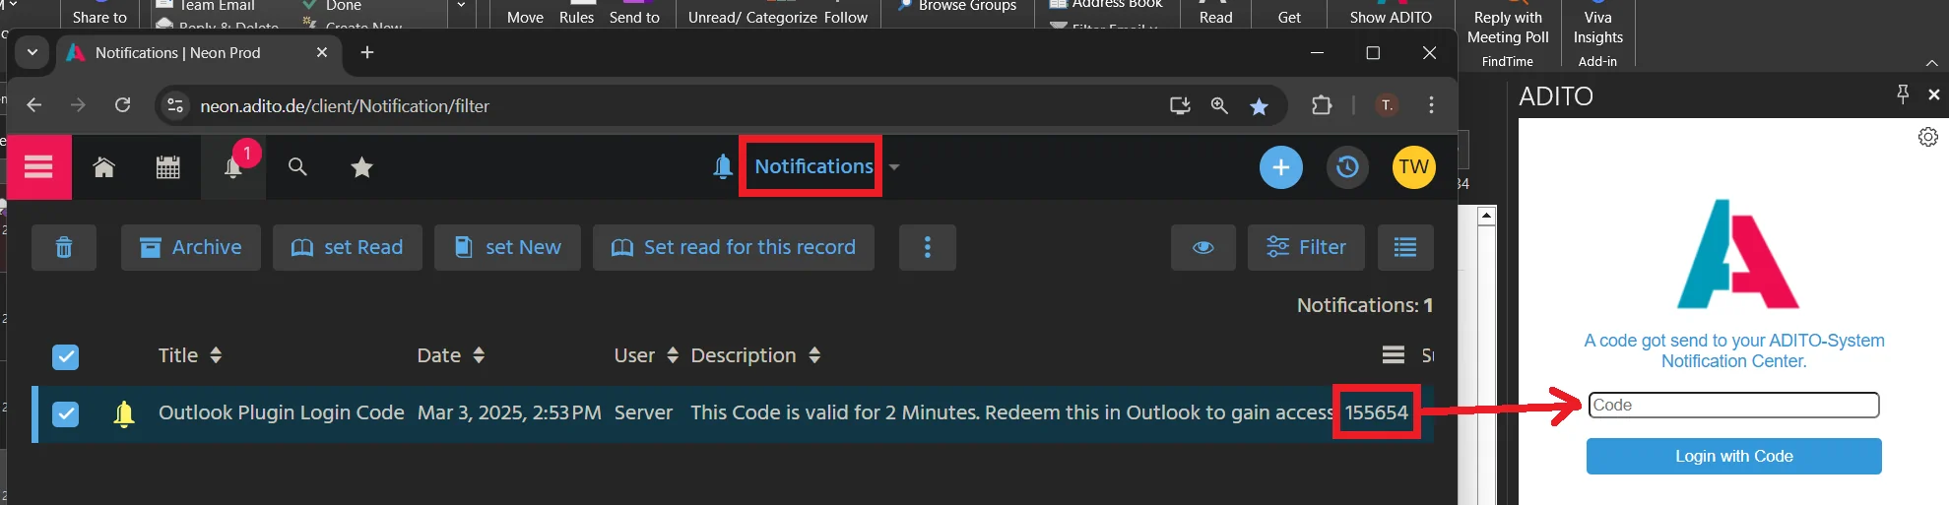
Task: Click the blue plus create button
Action: (x=1280, y=167)
